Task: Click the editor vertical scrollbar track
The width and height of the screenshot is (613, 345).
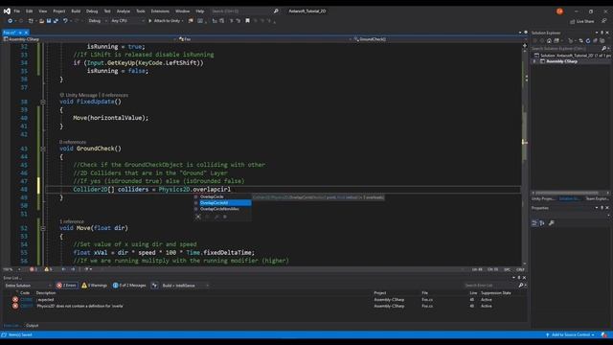Action: [525, 156]
